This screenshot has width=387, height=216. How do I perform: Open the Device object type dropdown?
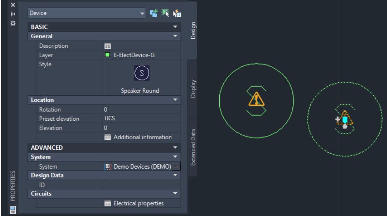tap(87, 13)
